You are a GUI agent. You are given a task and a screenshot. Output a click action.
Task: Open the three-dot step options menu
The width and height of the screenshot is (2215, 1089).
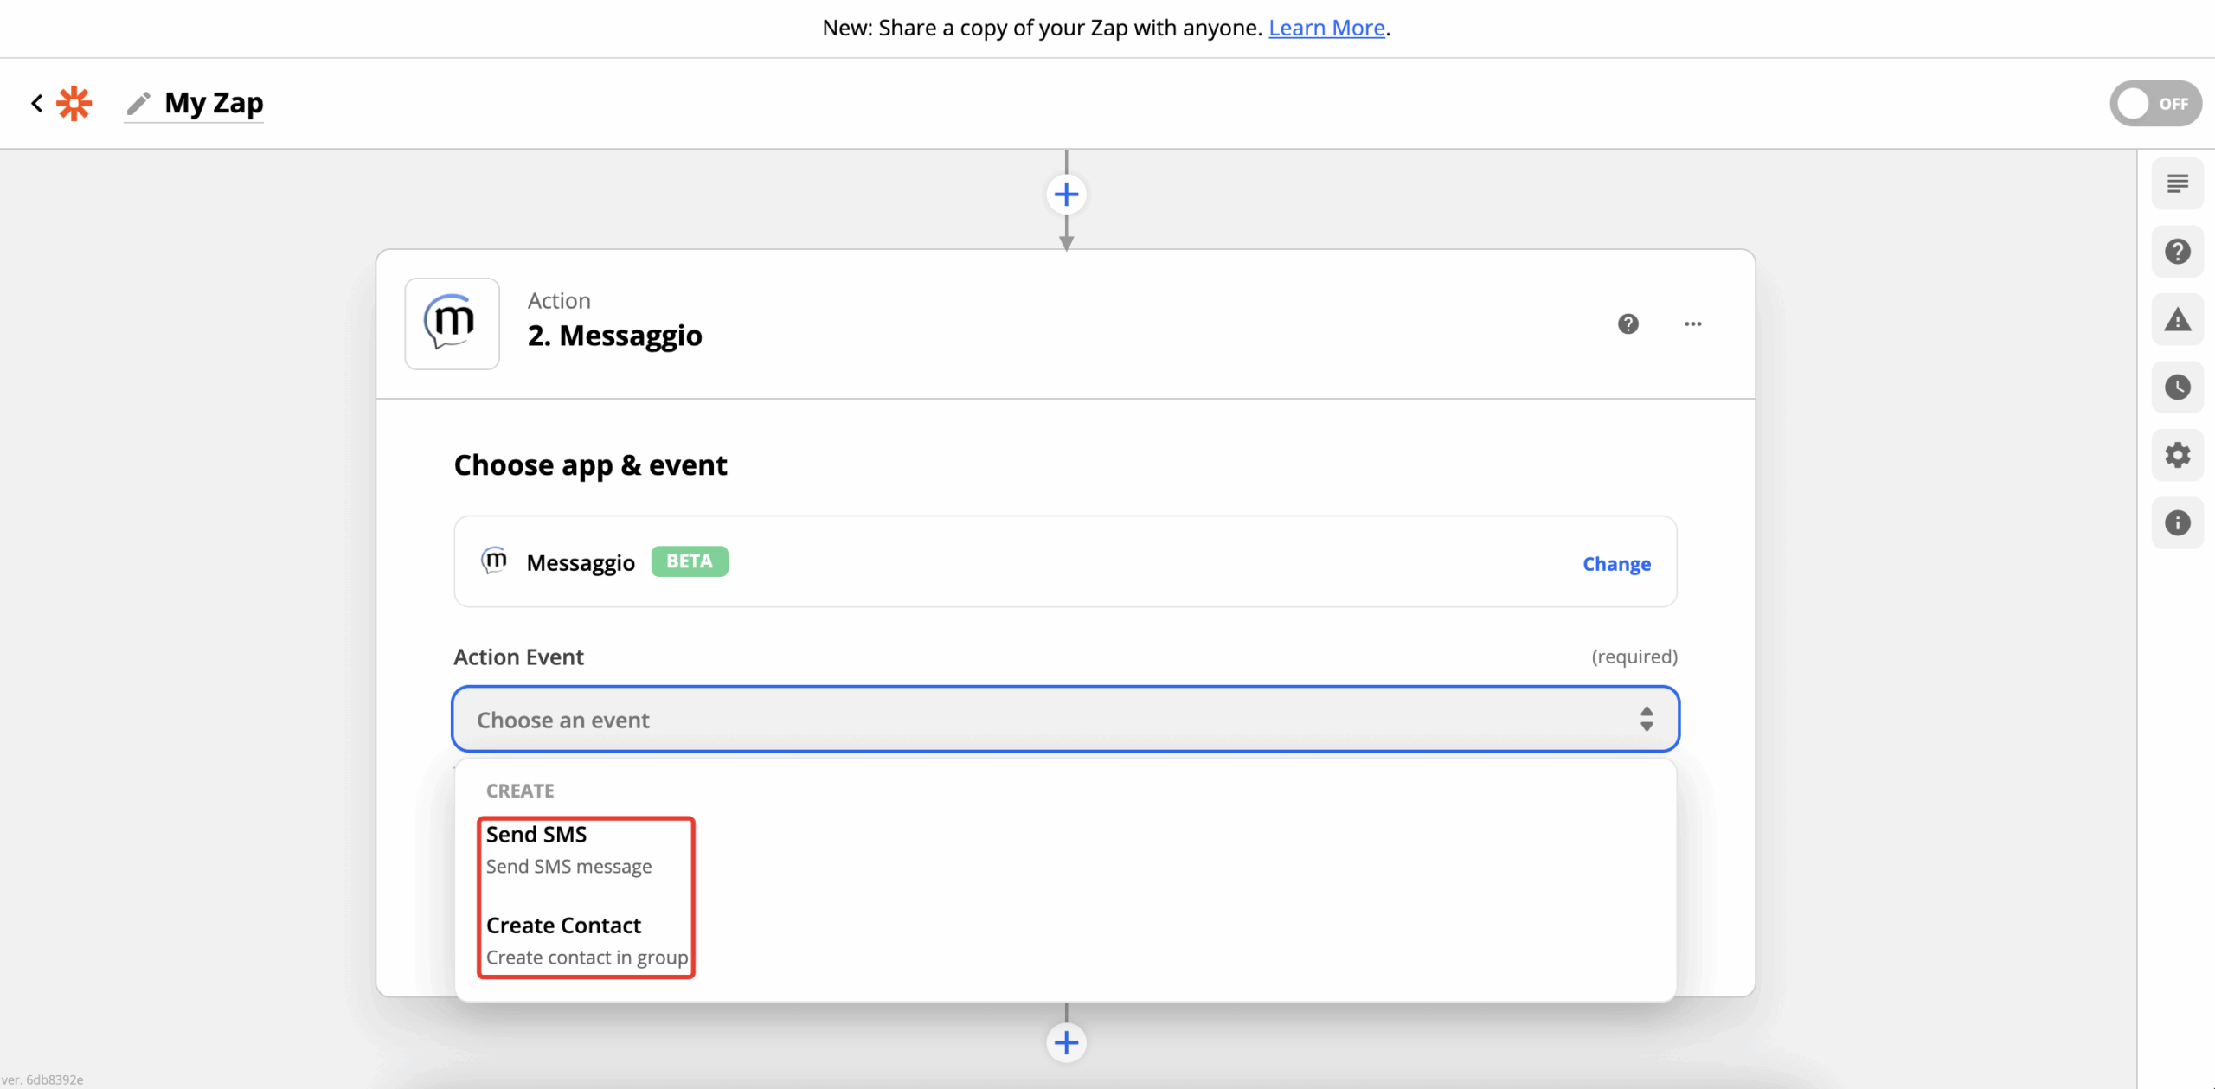click(1692, 323)
